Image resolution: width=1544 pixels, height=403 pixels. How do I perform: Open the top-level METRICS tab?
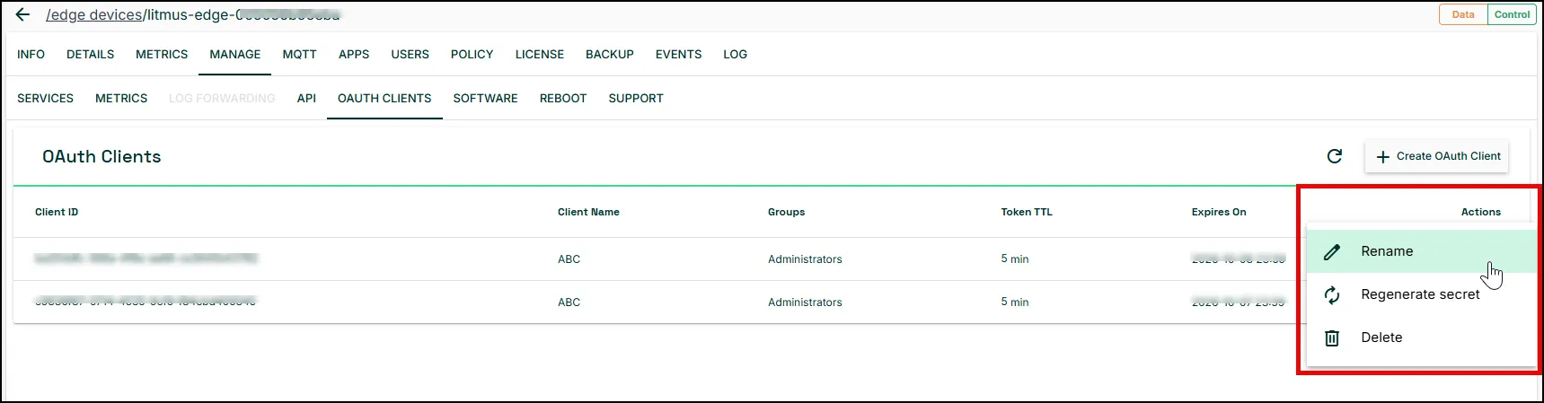[162, 54]
